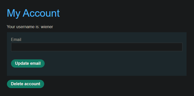Submit the form via Update email
The height and width of the screenshot is (96, 194).
[x=28, y=63]
